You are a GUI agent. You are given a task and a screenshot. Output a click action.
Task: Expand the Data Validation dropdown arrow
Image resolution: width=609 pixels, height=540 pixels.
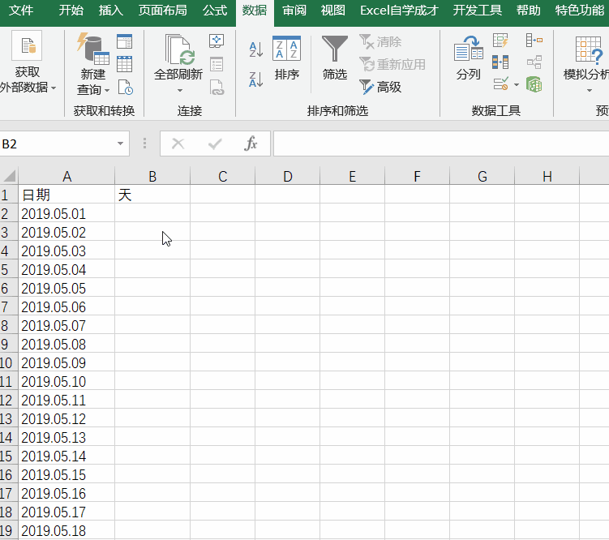517,84
